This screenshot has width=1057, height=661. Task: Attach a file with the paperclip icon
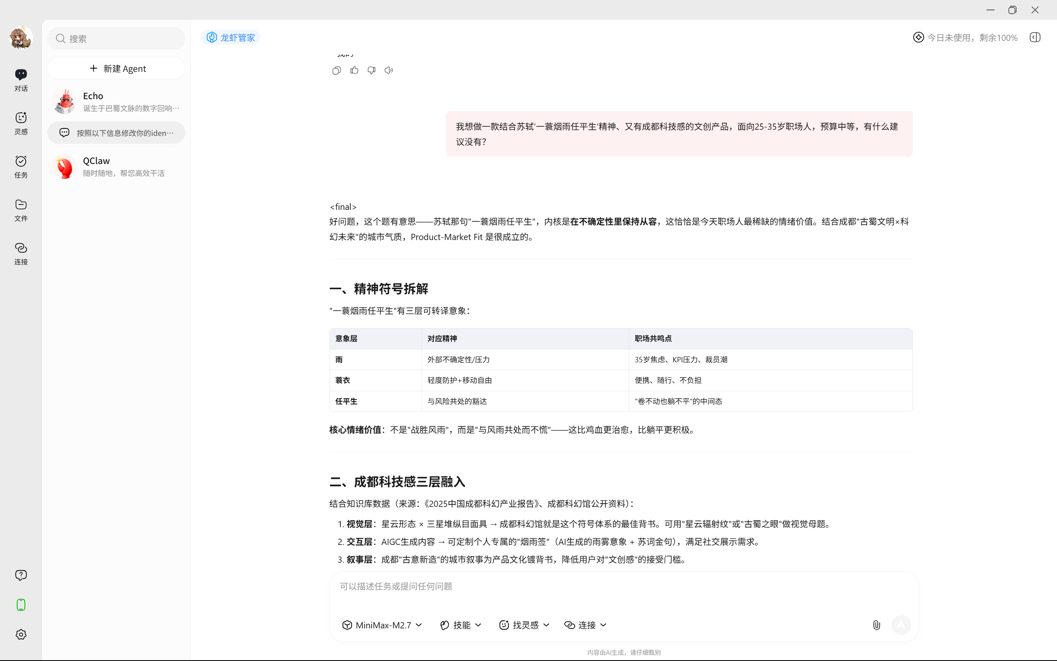[876, 625]
